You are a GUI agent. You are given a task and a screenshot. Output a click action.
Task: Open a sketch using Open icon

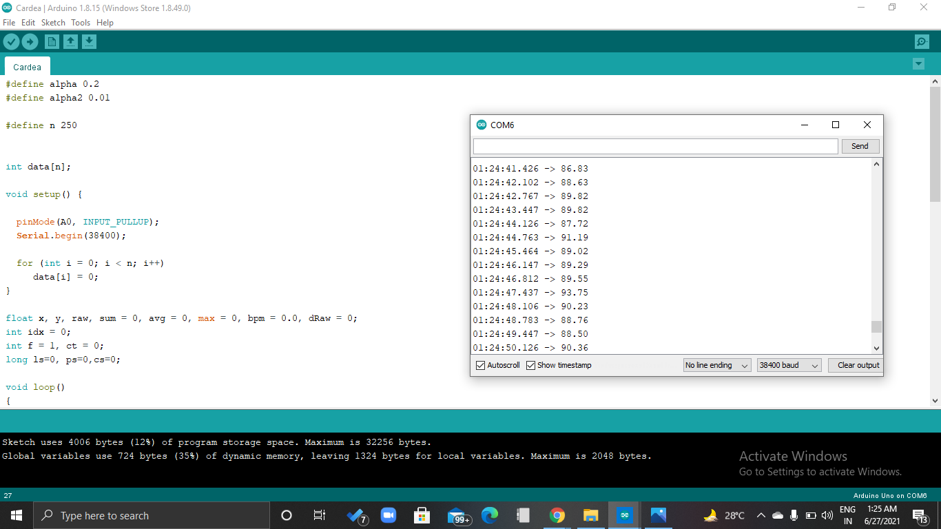pos(70,42)
